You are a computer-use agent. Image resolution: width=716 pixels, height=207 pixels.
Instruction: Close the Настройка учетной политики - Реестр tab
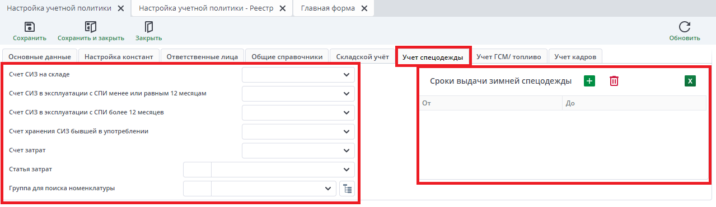point(282,8)
